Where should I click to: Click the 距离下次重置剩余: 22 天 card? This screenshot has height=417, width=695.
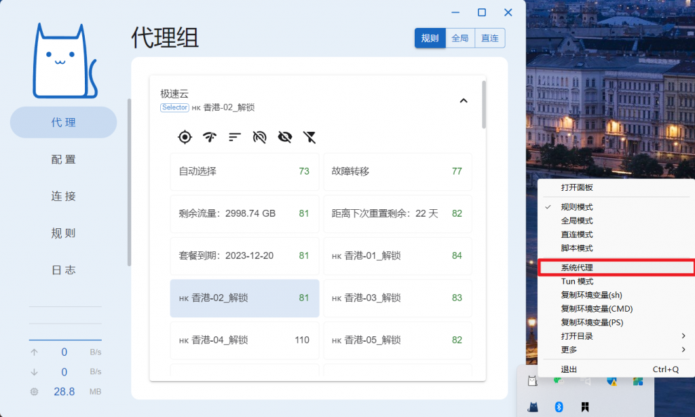pyautogui.click(x=398, y=213)
